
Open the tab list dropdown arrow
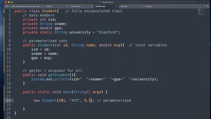[207, 6]
